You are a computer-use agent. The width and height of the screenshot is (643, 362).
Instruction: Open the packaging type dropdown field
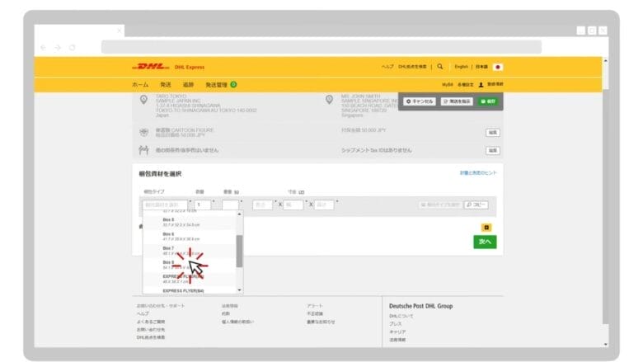(x=165, y=205)
